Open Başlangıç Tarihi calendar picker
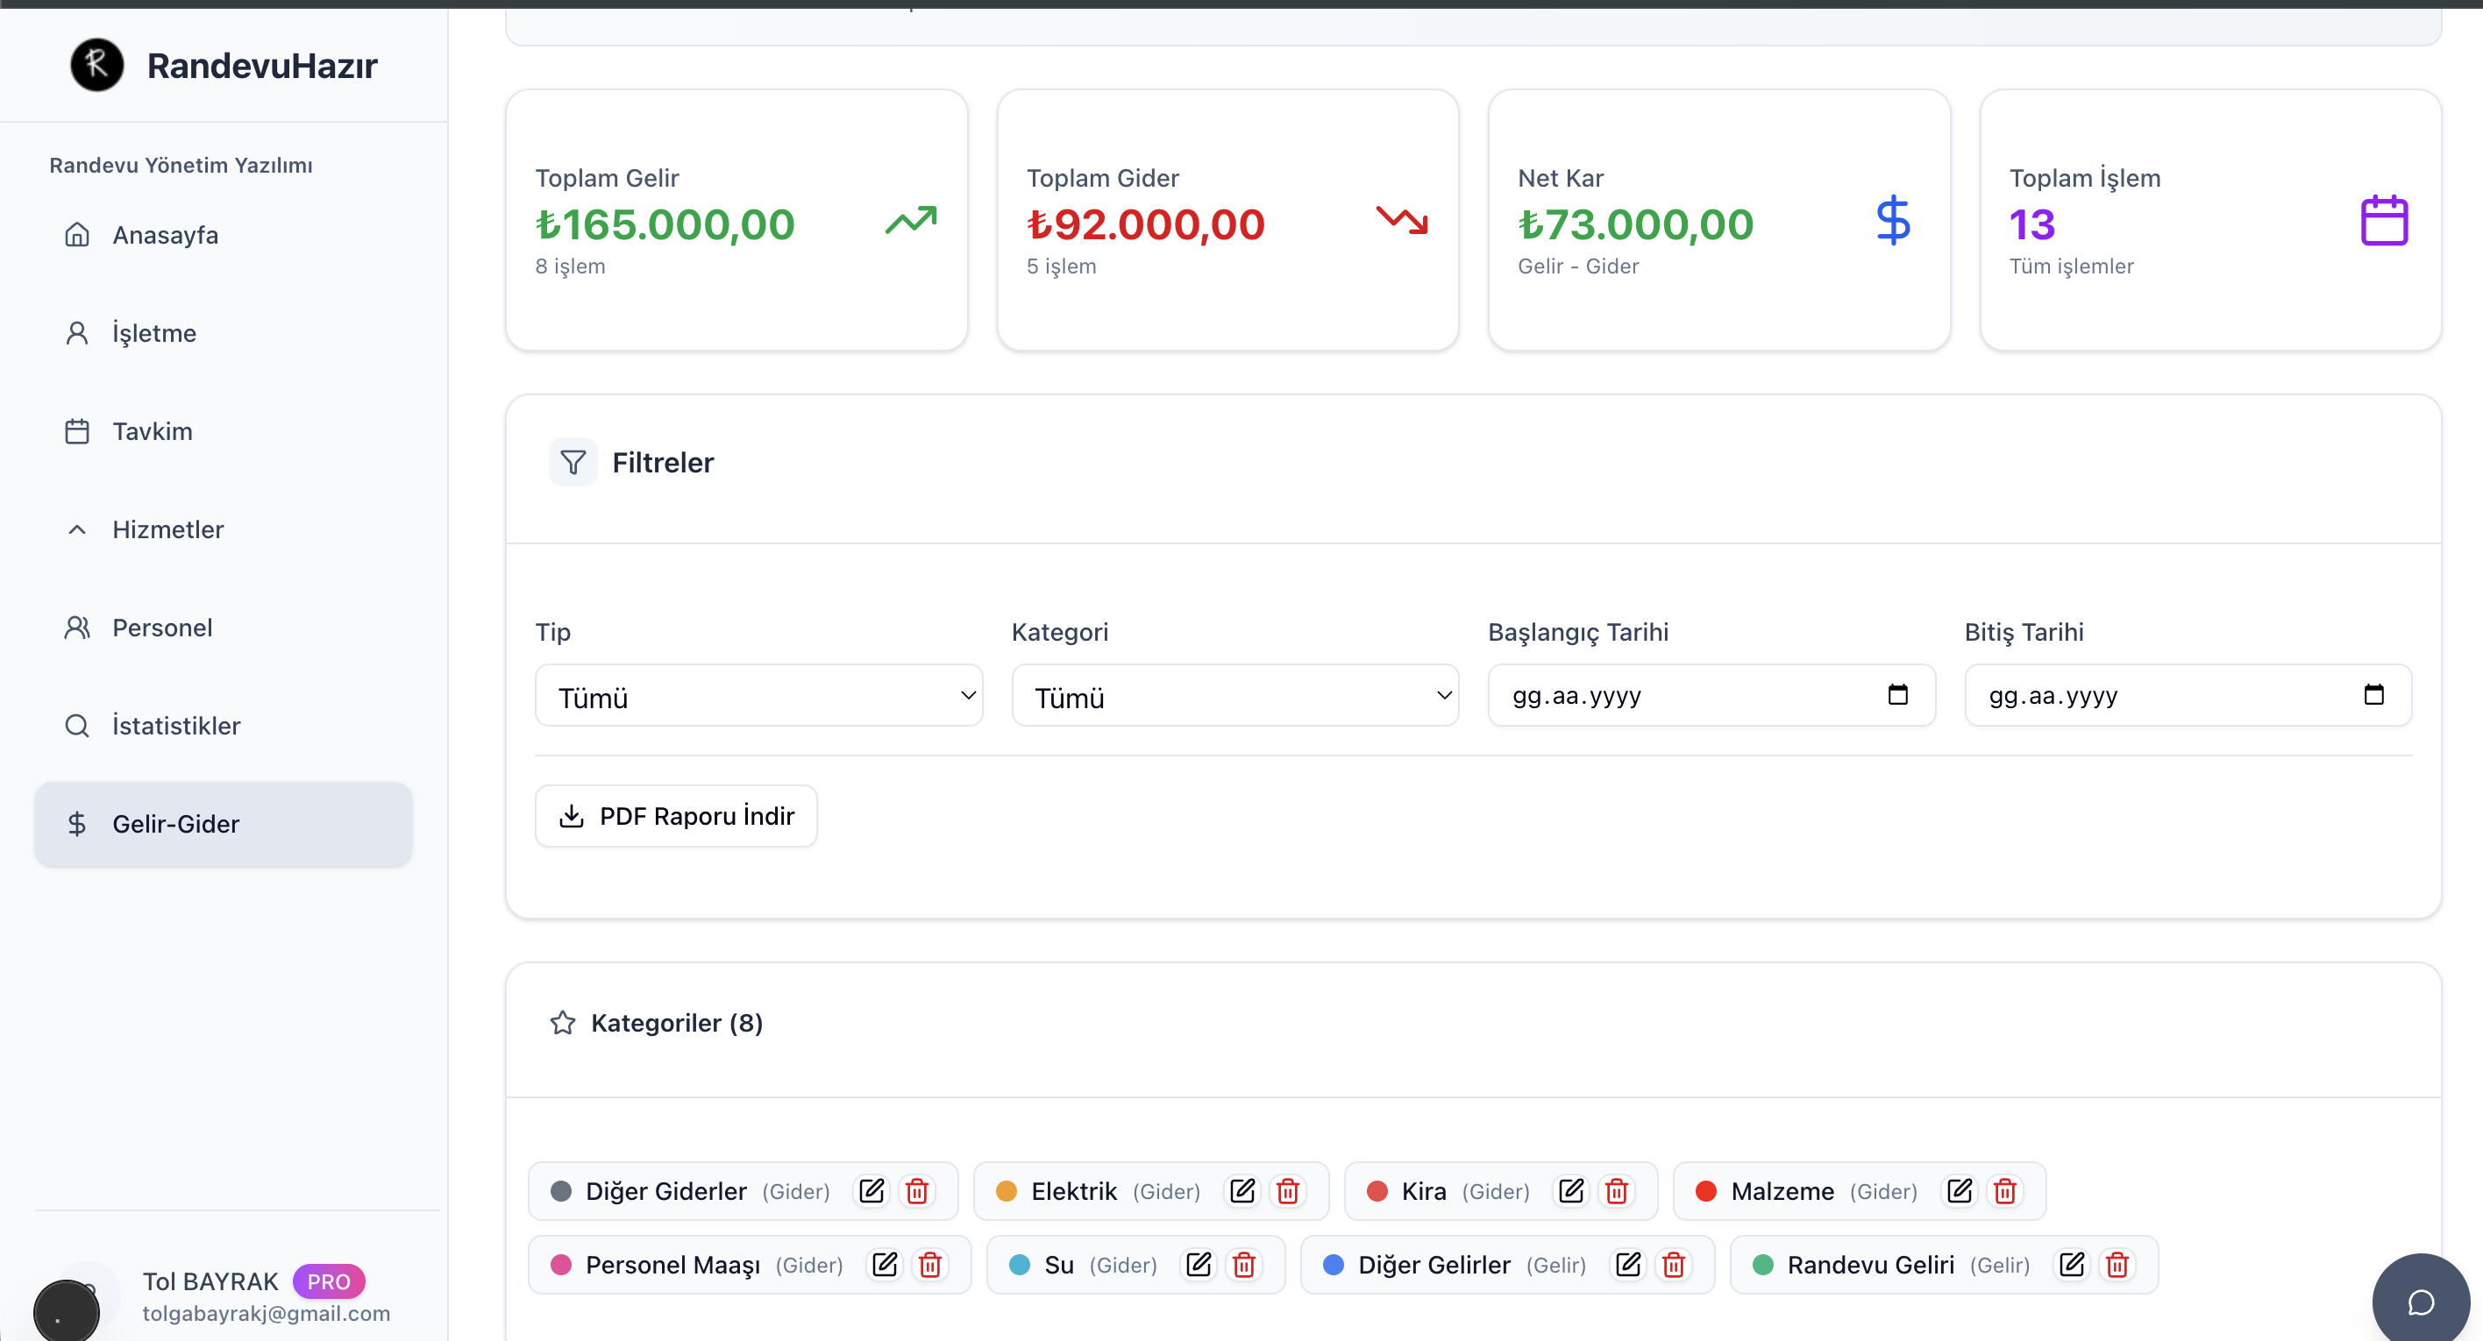Viewport: 2483px width, 1341px height. [x=1897, y=694]
